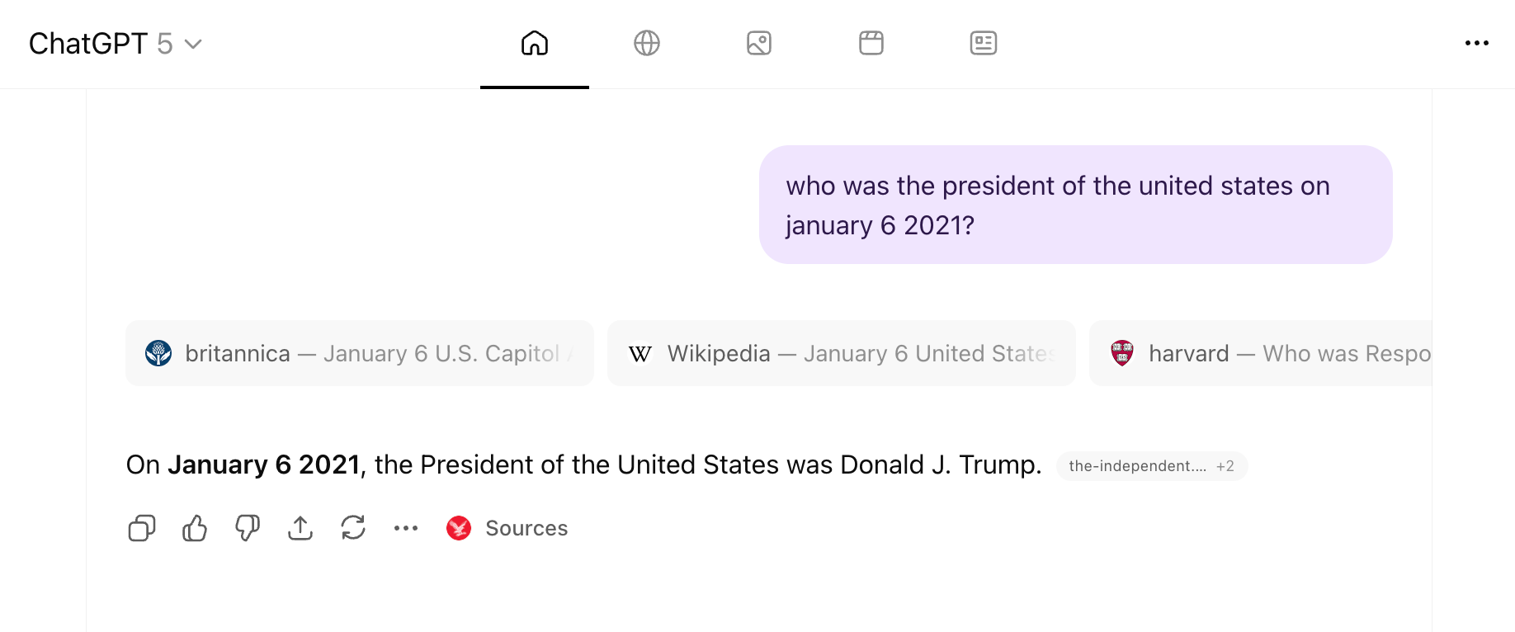The width and height of the screenshot is (1515, 632).
Task: Give the answer a thumbs up
Action: pos(195,528)
